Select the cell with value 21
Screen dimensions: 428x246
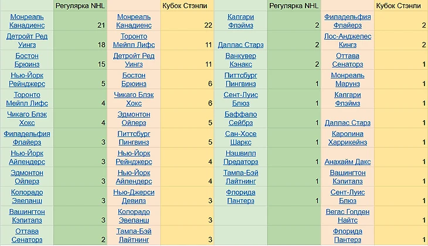click(80, 20)
